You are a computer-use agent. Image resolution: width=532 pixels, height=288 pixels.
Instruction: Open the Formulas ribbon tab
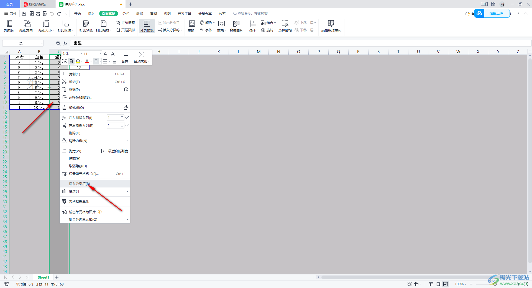coord(126,14)
